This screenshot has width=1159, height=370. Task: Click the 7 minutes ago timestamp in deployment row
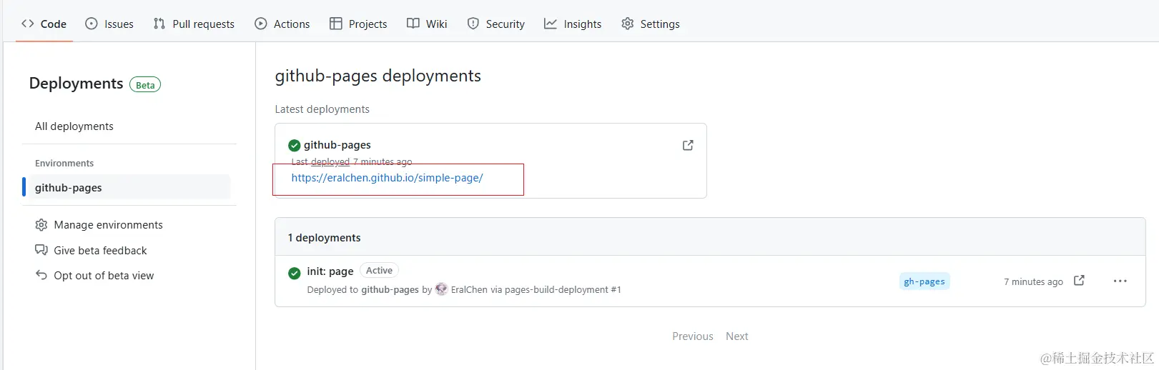(x=1033, y=282)
